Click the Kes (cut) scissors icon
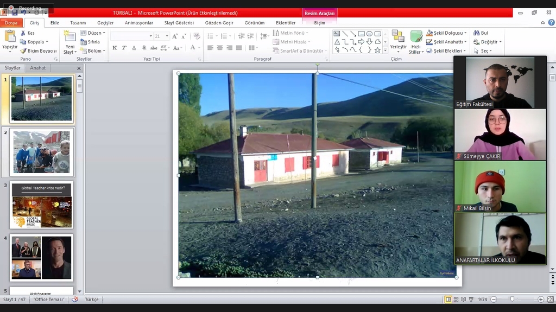This screenshot has width=556, height=312. (23, 33)
